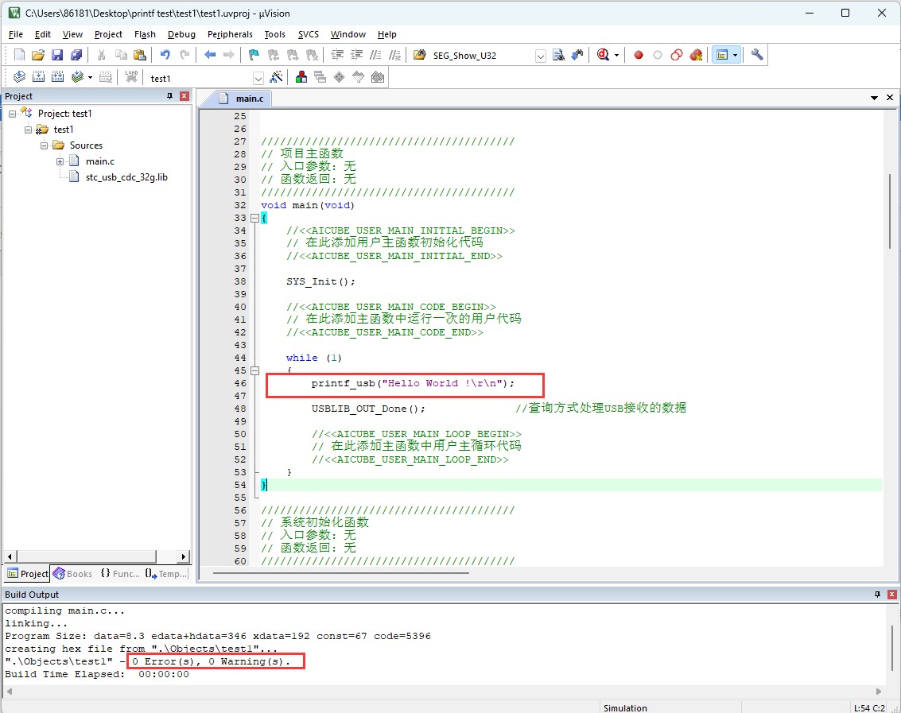Collapse the while loop fold at line 45
The width and height of the screenshot is (901, 713).
click(254, 370)
